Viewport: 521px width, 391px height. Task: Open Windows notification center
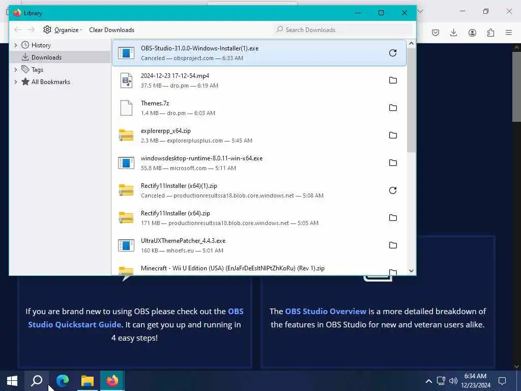click(502, 381)
